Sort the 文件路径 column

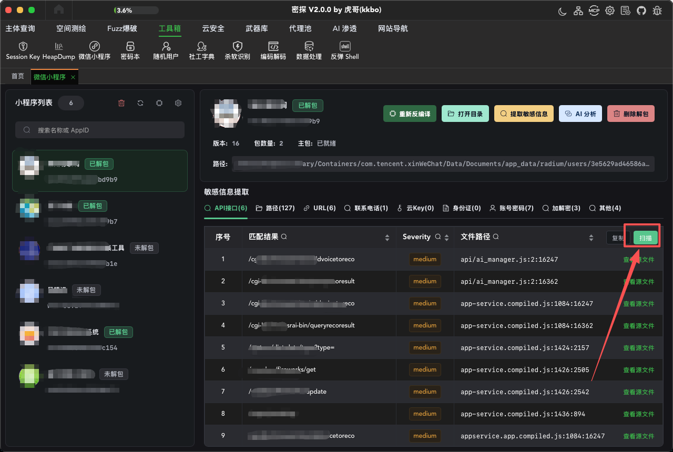pos(592,238)
